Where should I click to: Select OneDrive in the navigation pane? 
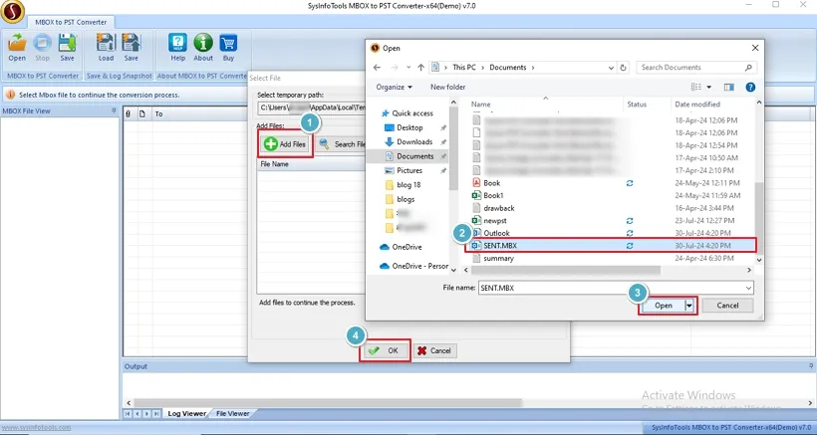pos(402,247)
